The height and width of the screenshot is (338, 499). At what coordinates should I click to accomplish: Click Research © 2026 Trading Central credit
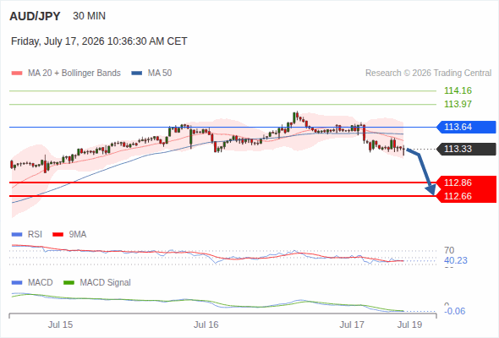428,74
